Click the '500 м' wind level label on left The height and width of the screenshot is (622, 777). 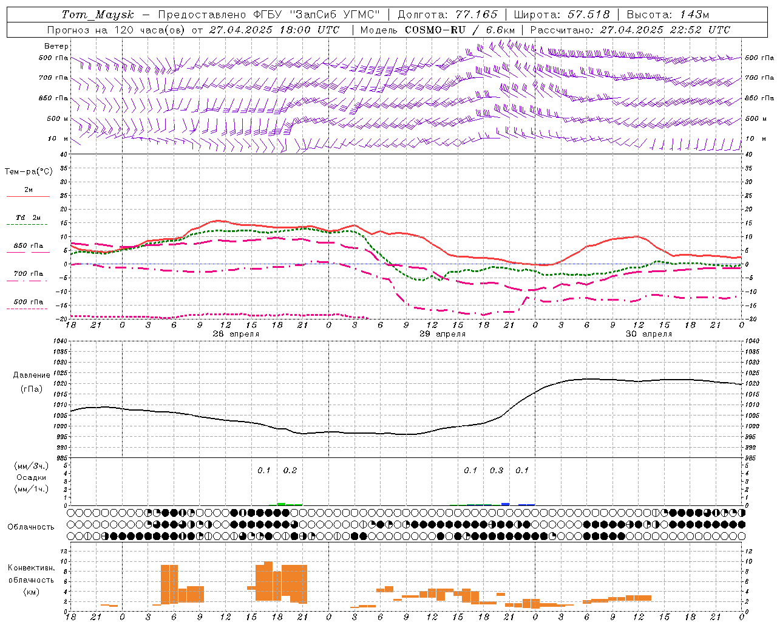(x=58, y=118)
